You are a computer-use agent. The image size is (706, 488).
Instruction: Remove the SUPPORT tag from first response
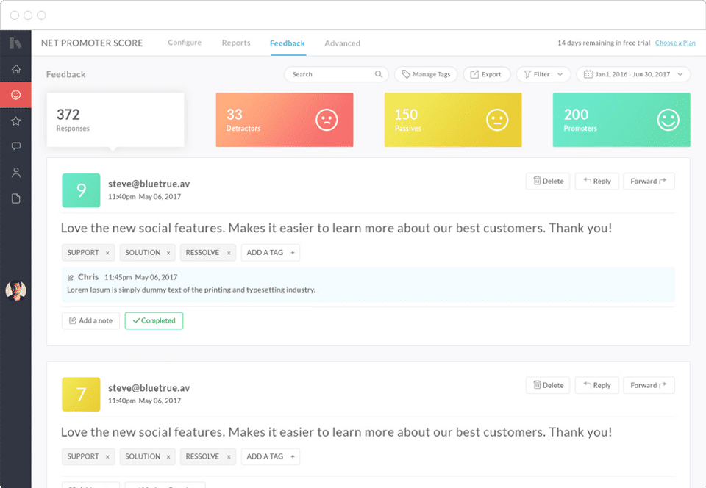click(107, 253)
